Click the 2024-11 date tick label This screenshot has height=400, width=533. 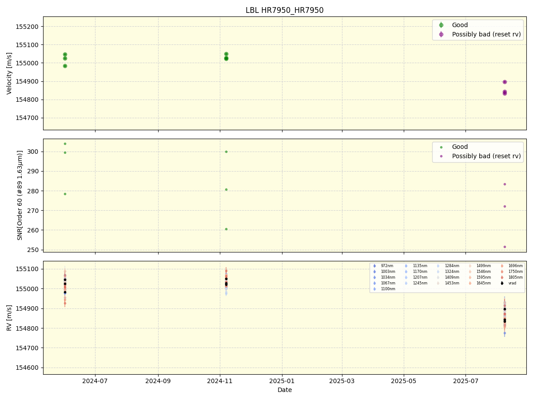tap(220, 381)
